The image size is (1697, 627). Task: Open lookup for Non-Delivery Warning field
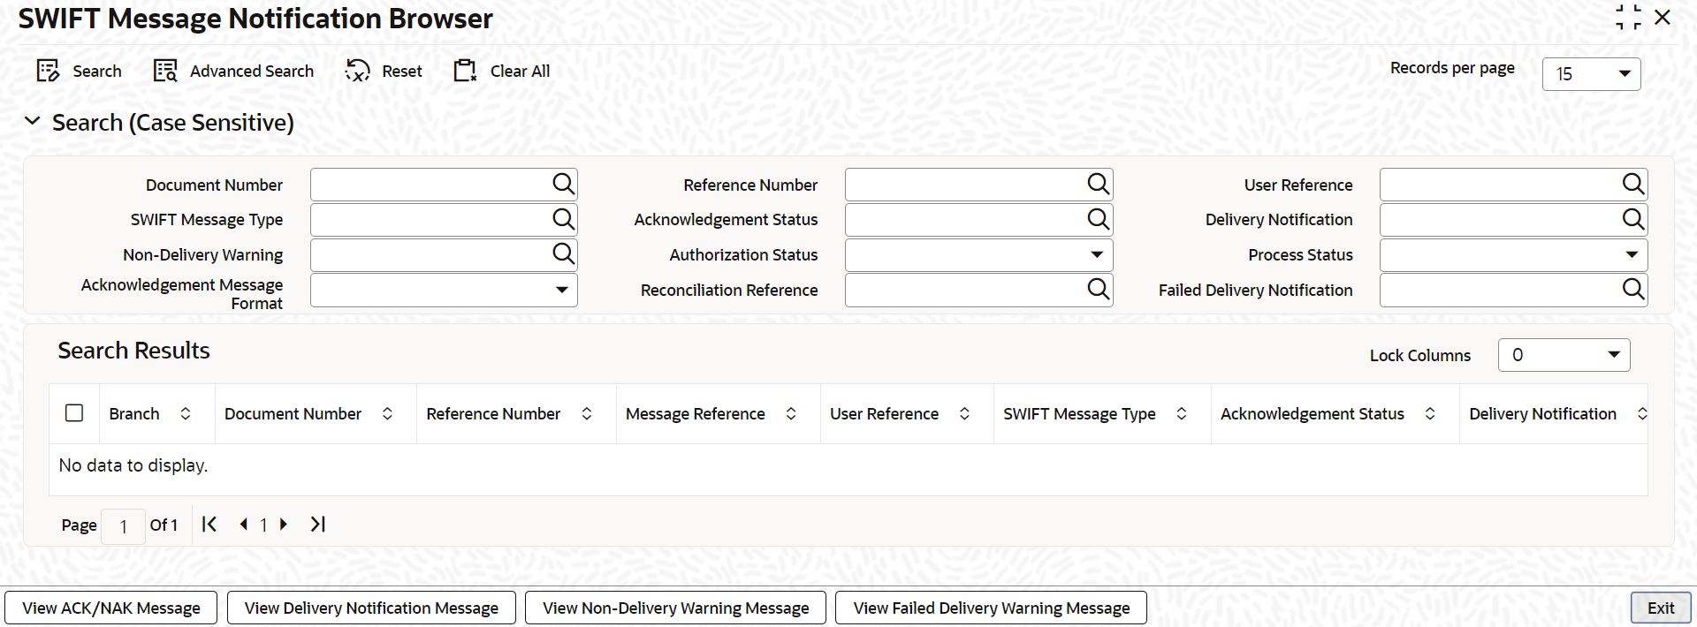[563, 254]
